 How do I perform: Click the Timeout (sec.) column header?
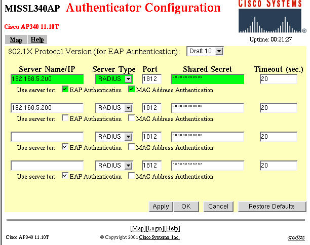pos(279,69)
